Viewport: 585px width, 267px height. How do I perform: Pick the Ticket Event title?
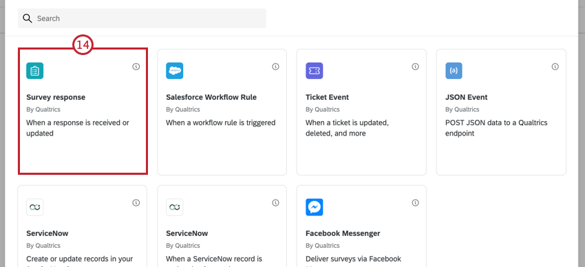pyautogui.click(x=327, y=97)
